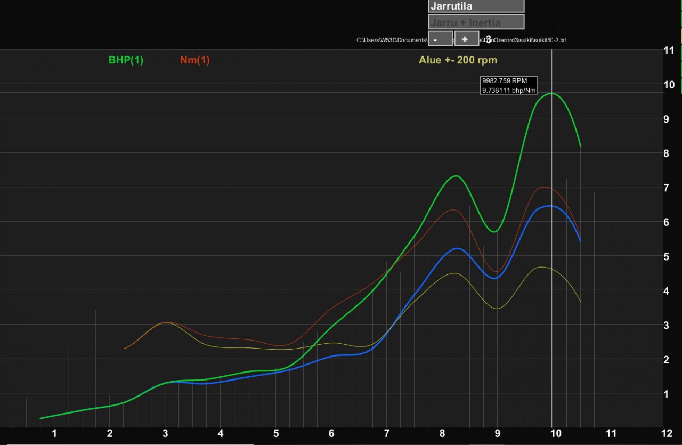Click x-axis label 5
This screenshot has height=445, width=682.
276,433
